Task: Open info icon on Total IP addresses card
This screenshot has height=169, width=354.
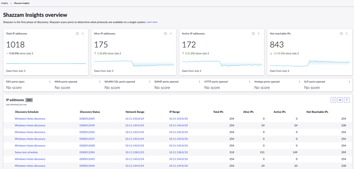Action: coord(77,34)
